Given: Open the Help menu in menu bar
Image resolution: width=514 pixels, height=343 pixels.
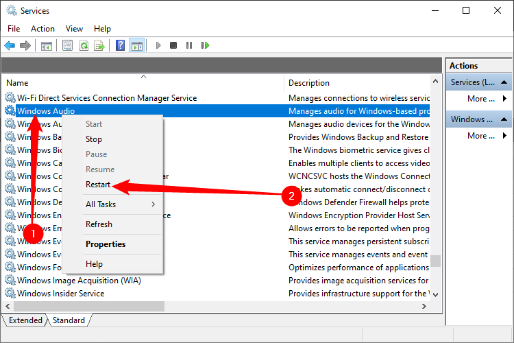Looking at the screenshot, I should coord(102,29).
